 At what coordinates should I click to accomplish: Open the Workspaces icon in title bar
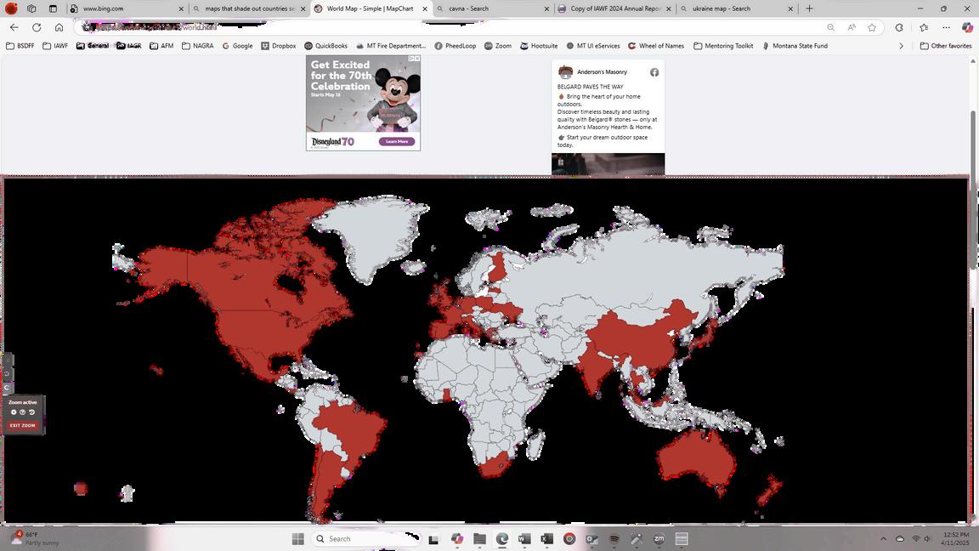31,9
